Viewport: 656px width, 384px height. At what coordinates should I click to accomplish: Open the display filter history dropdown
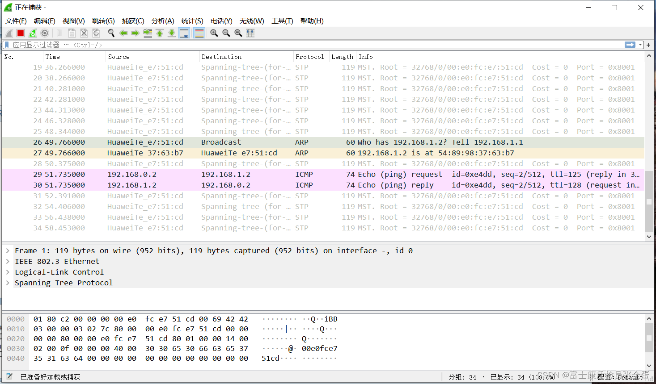click(640, 45)
